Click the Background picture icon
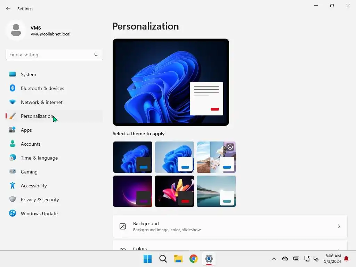Screen dimensions: 356x267 (123, 226)
